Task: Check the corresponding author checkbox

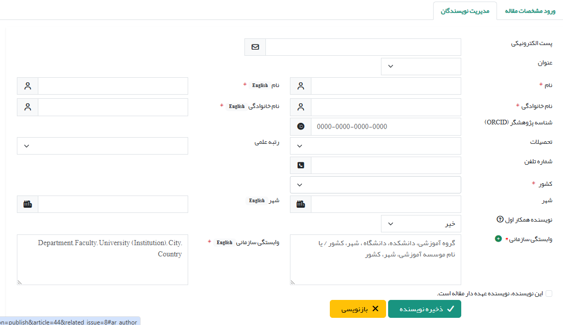Action: click(x=549, y=293)
